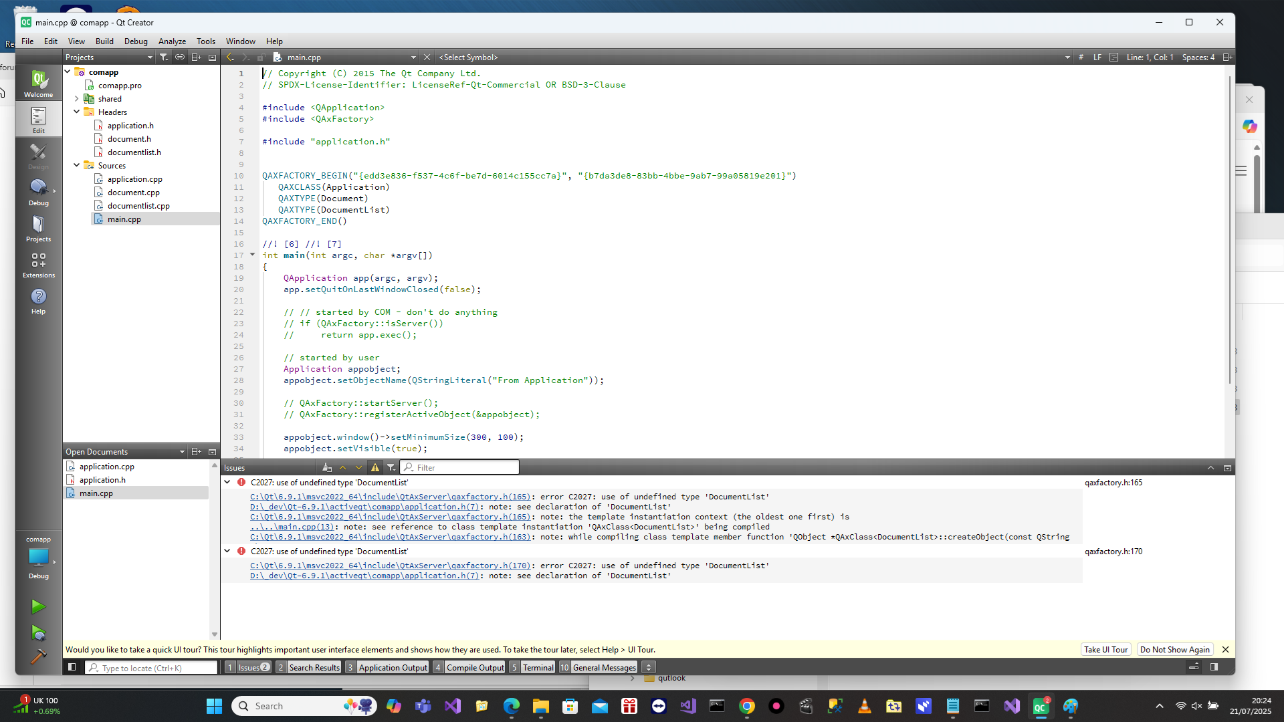The image size is (1284, 722).
Task: Open the Build menu
Action: pos(104,41)
